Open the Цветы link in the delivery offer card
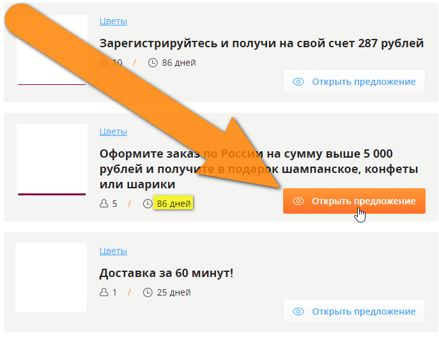The height and width of the screenshot is (337, 439). tap(113, 251)
